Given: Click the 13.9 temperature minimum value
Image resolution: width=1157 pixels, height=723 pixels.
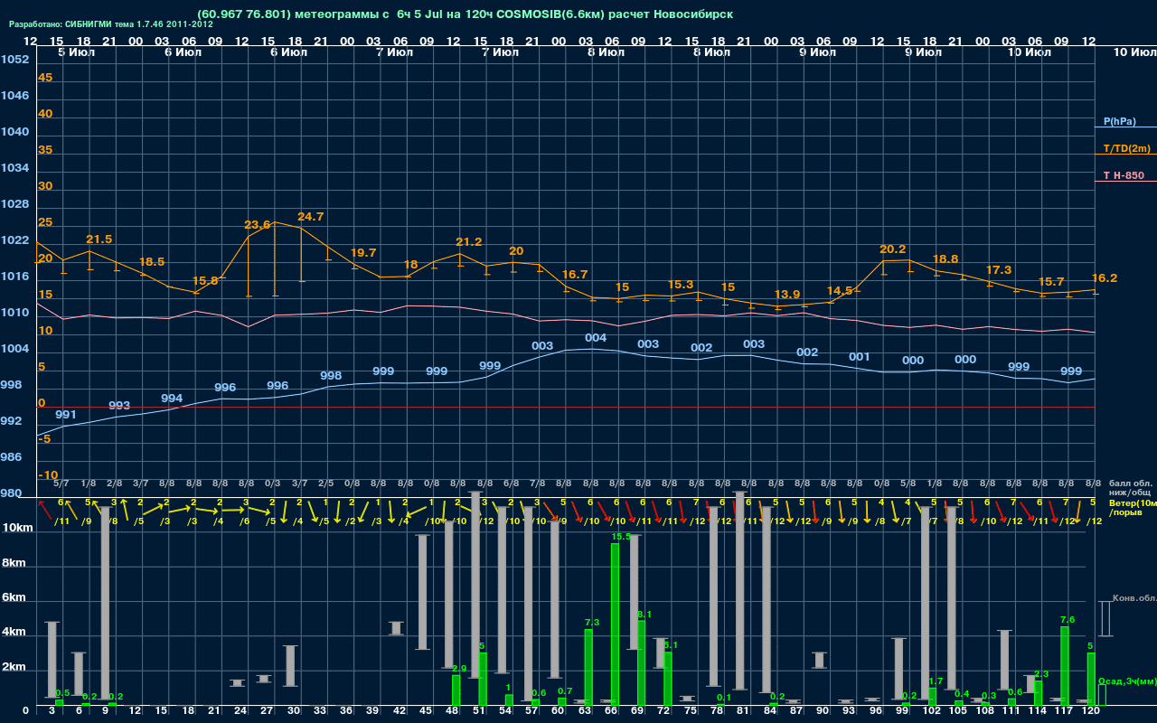Looking at the screenshot, I should point(787,296).
